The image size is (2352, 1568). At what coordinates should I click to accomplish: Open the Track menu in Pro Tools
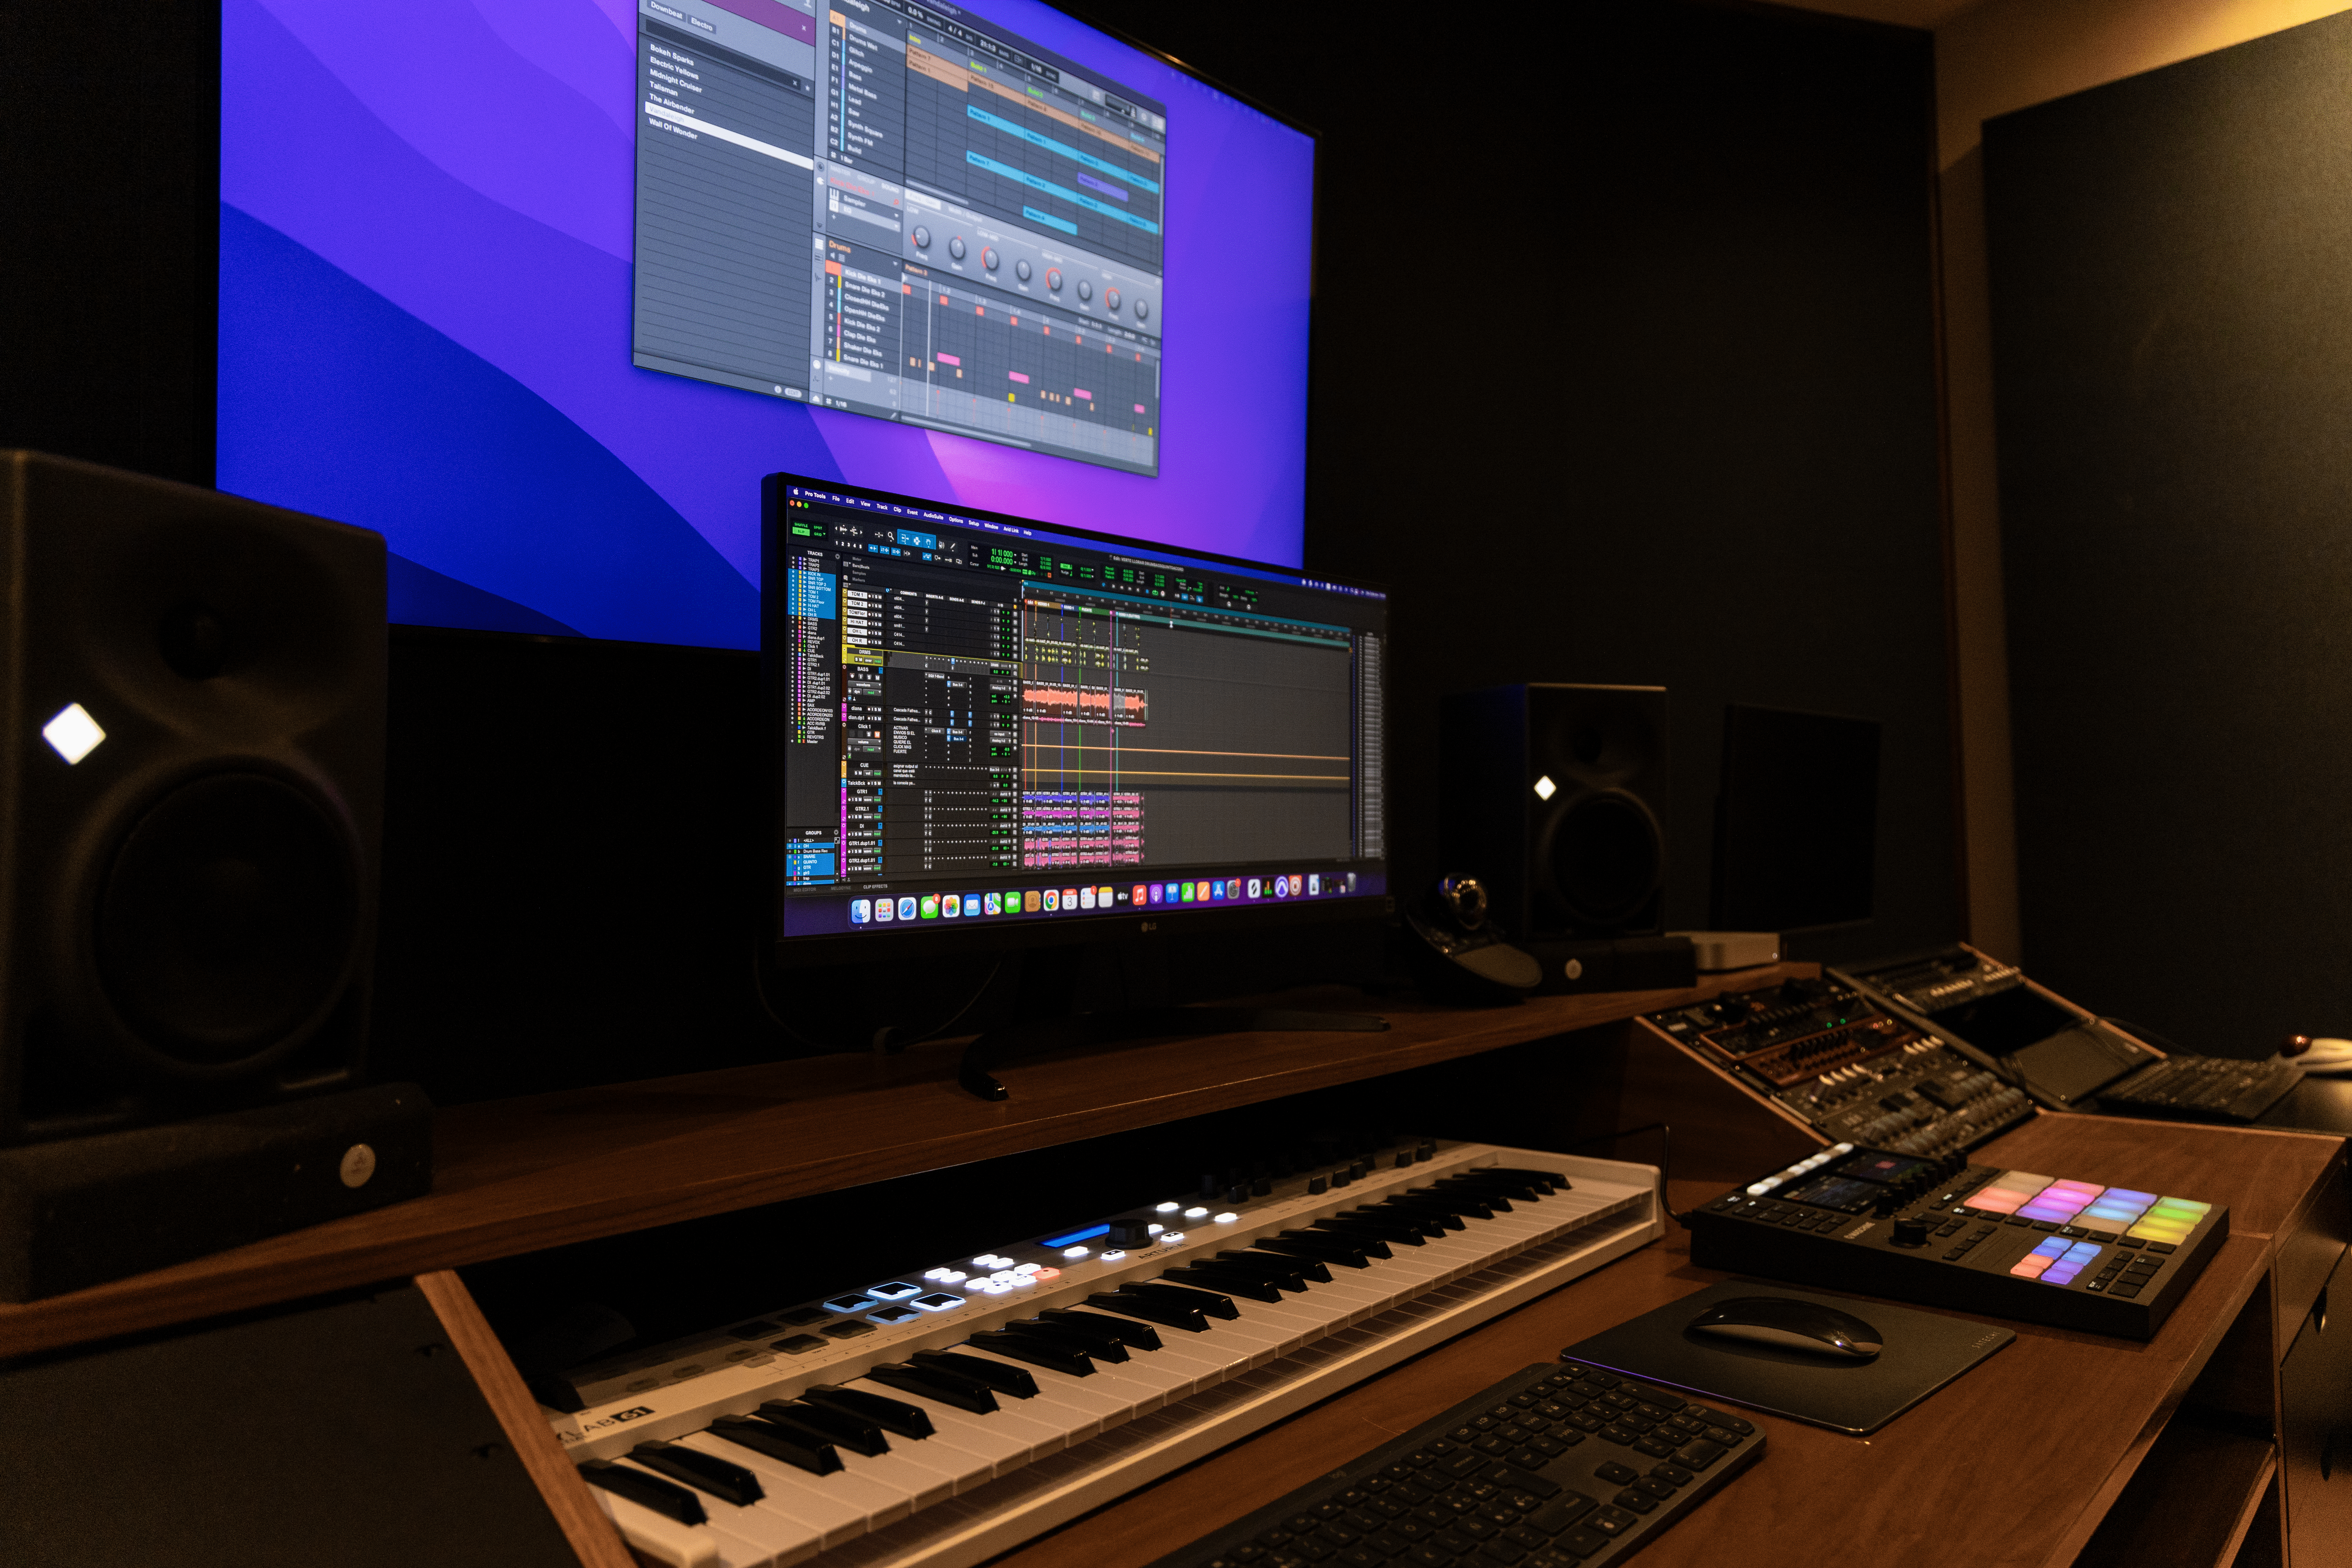(882, 507)
